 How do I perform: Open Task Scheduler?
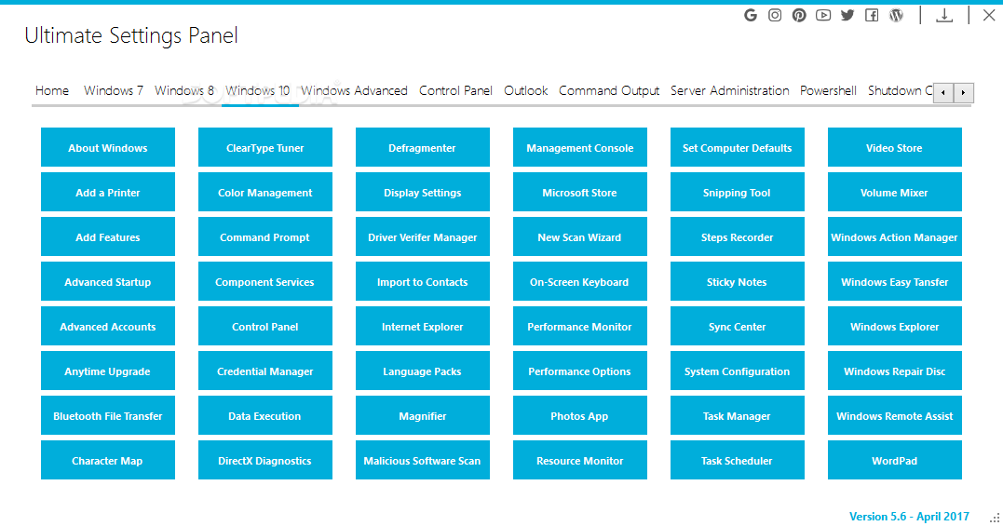pos(738,461)
